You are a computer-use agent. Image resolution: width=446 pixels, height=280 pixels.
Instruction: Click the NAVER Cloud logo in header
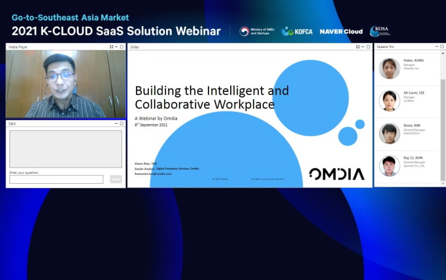(x=341, y=32)
